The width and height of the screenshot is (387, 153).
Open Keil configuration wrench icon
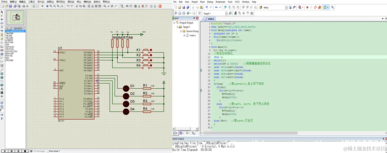332,7
